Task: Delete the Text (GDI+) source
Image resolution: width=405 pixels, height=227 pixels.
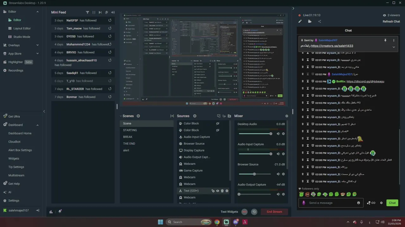Action: point(222,191)
